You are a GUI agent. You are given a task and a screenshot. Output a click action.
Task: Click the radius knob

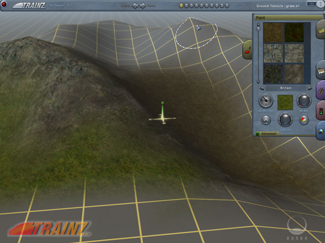[285, 119]
